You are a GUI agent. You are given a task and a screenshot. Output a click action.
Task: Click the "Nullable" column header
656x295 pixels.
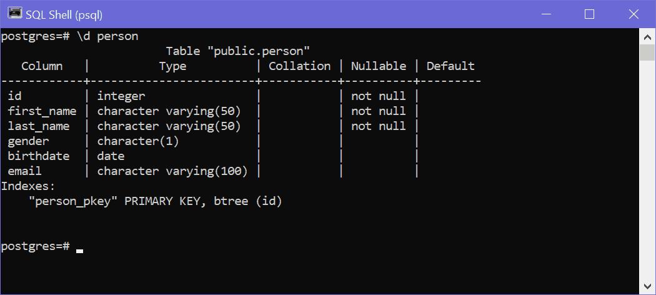(x=379, y=66)
